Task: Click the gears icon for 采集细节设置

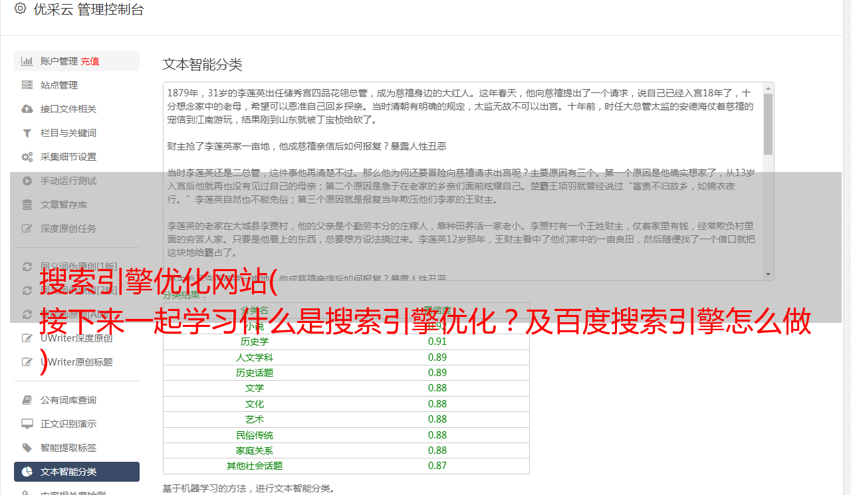Action: [x=27, y=157]
